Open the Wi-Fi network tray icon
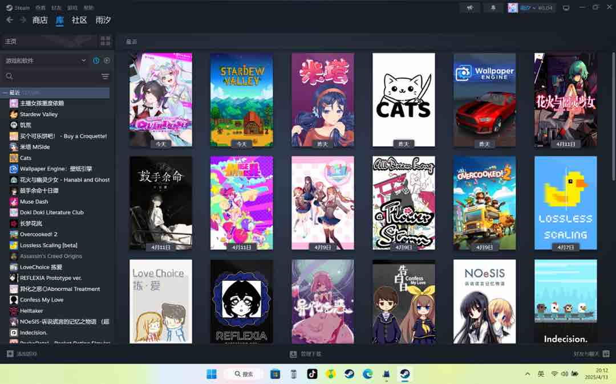This screenshot has height=384, width=616. point(554,374)
